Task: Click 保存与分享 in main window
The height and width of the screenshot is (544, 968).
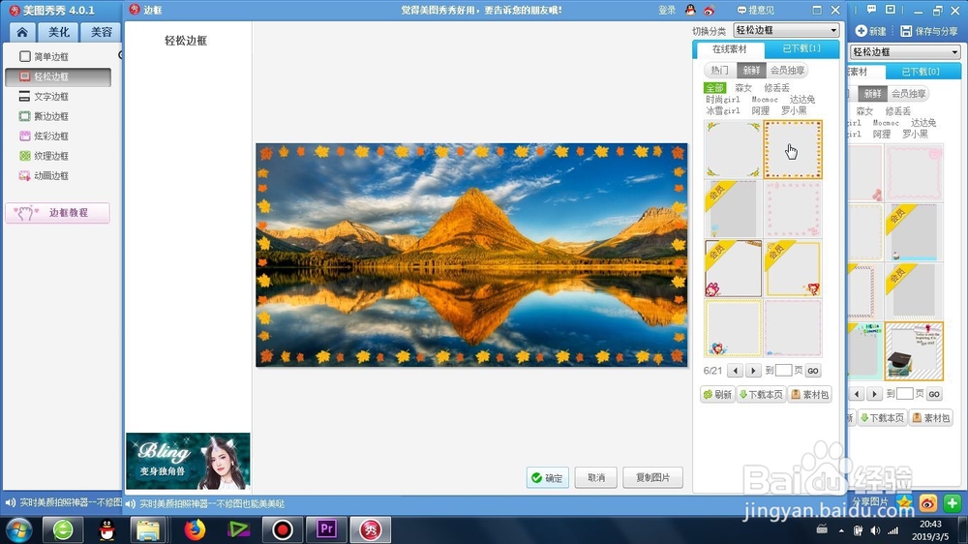Action: (929, 31)
